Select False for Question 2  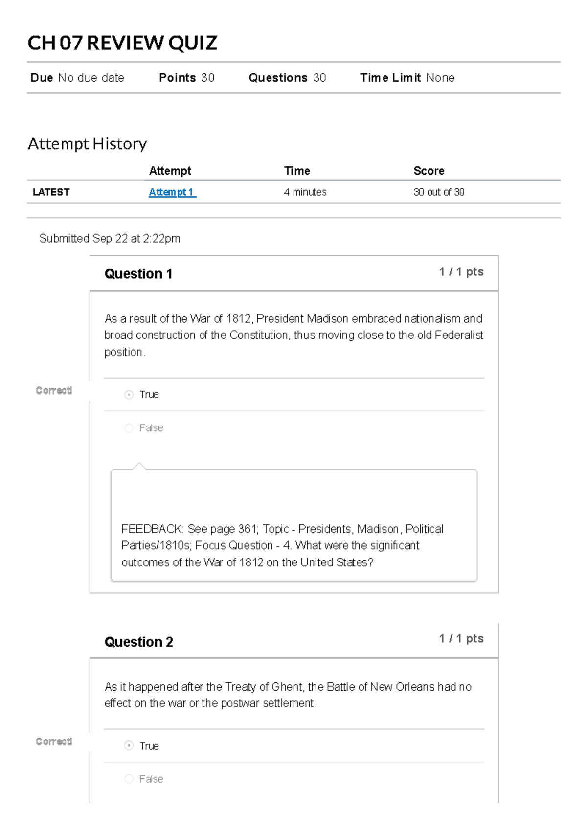(129, 779)
